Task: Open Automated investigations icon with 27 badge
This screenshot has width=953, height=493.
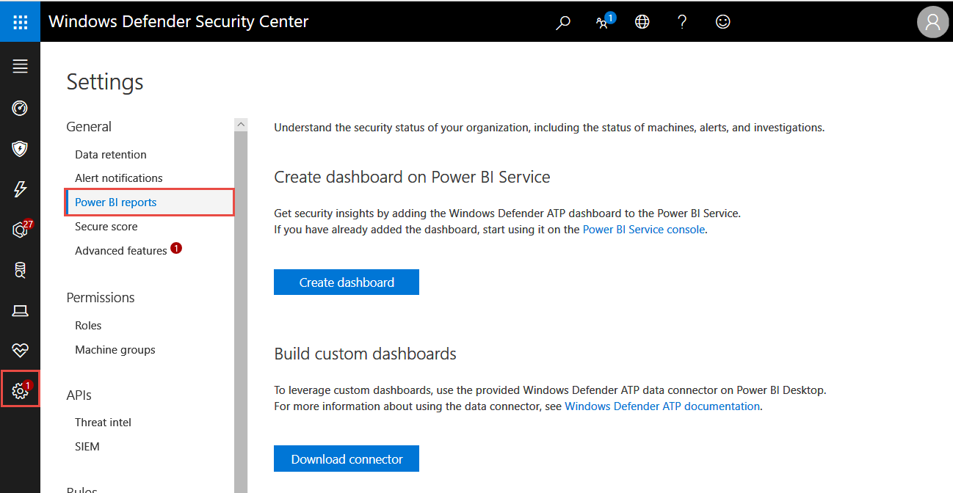Action: point(20,230)
